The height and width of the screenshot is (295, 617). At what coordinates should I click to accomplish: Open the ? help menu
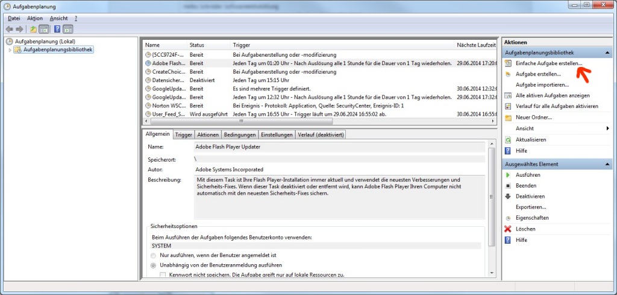click(75, 19)
